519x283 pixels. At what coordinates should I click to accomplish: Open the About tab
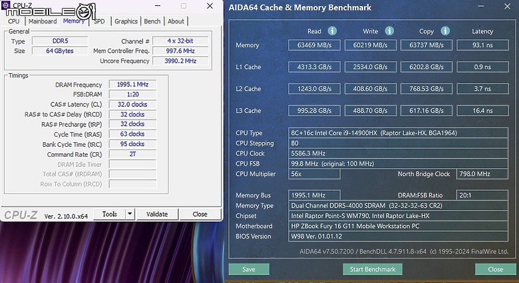[176, 21]
